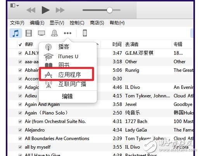Skip ahead with the fast-forward button
Screen dimensions: 200x156
pyautogui.click(x=60, y=10)
